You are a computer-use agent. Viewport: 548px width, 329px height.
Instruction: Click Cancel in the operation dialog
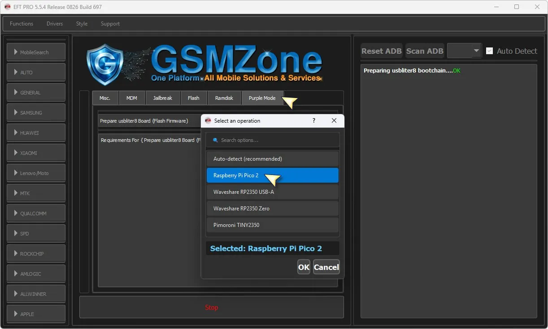click(326, 267)
